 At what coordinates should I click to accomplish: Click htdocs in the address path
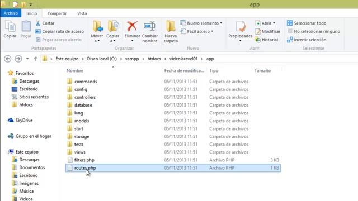(154, 59)
